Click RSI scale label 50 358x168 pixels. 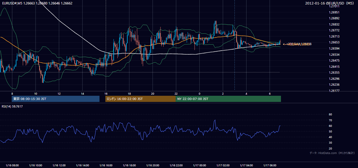point(330,131)
